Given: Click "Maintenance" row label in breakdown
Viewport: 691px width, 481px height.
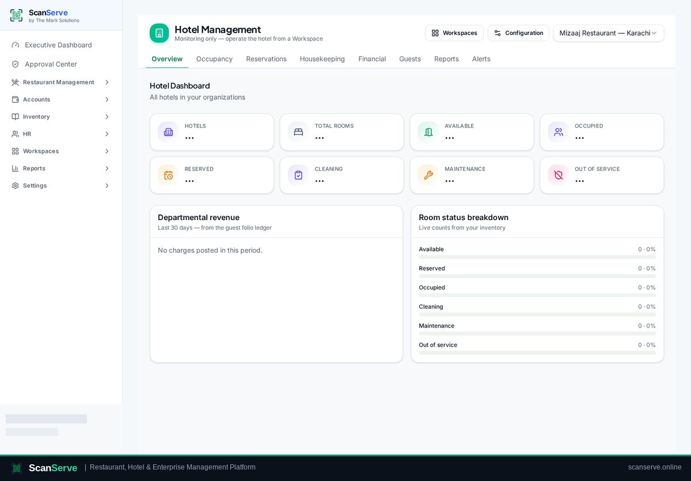Looking at the screenshot, I should coord(436,326).
